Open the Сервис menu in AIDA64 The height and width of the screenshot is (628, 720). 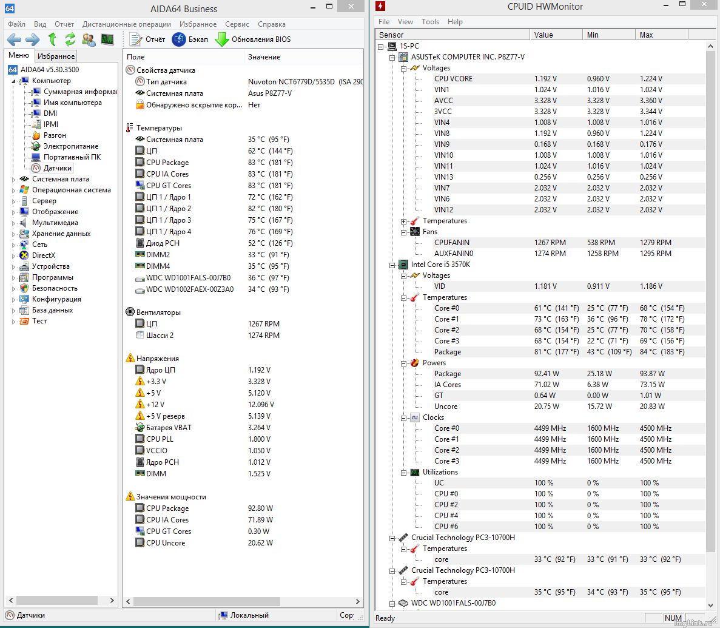pos(237,24)
